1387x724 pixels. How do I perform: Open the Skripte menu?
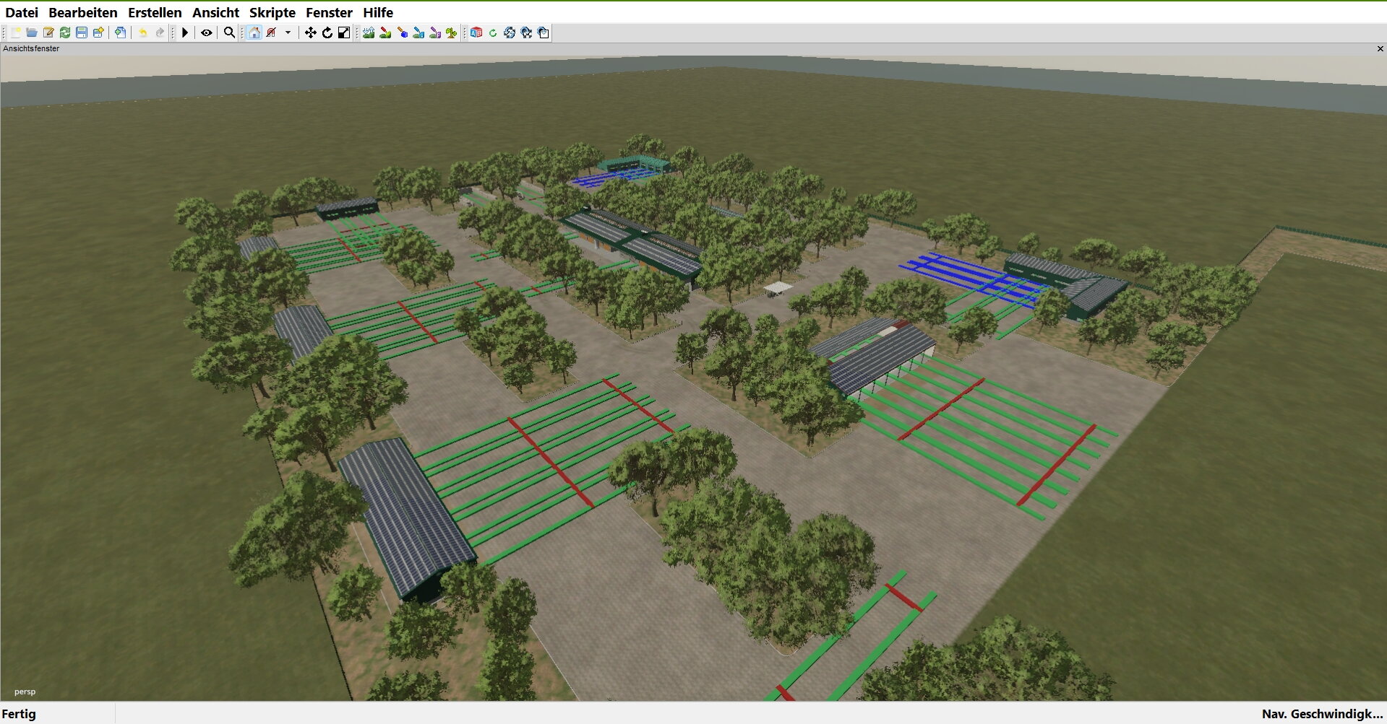[272, 12]
